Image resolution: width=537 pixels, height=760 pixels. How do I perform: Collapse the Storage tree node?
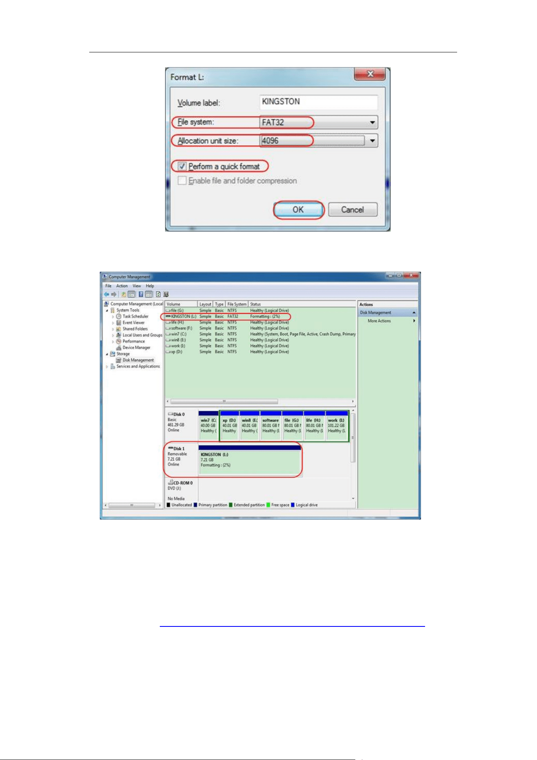[x=107, y=354]
